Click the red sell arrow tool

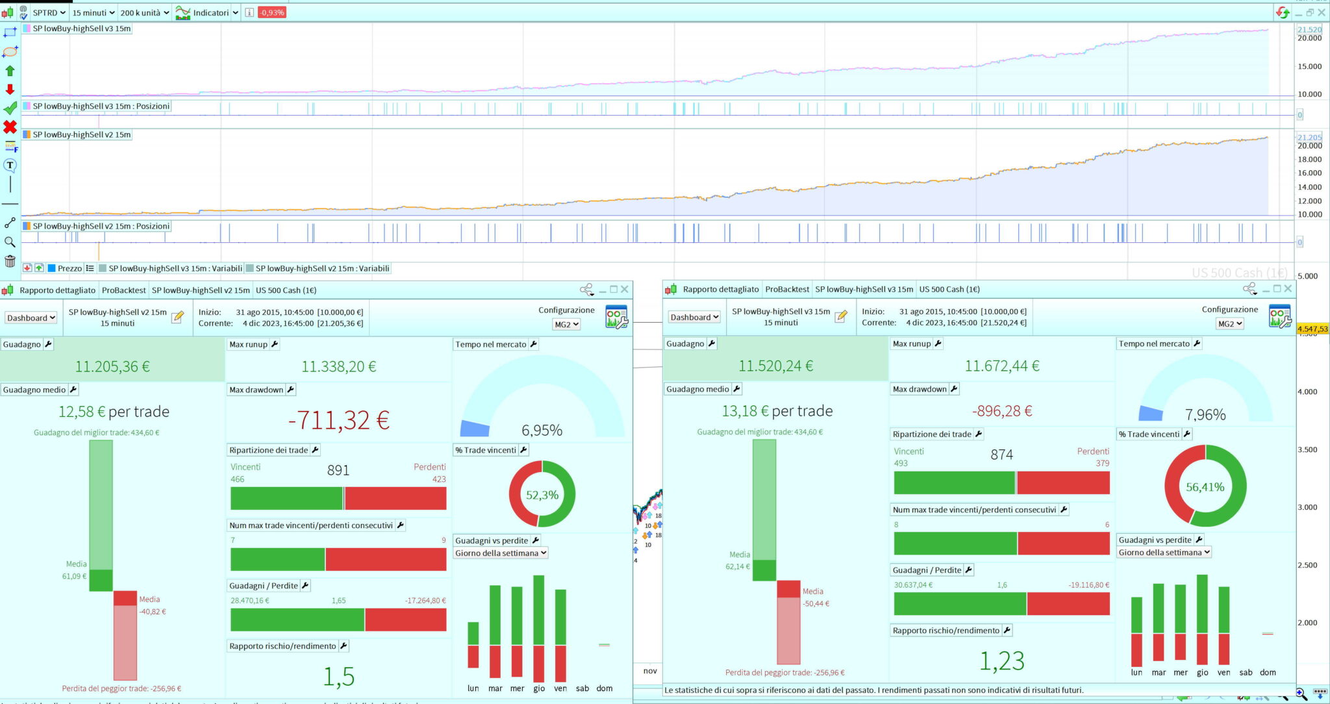point(10,90)
